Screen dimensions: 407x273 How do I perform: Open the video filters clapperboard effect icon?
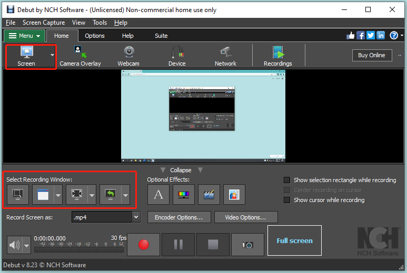209,195
